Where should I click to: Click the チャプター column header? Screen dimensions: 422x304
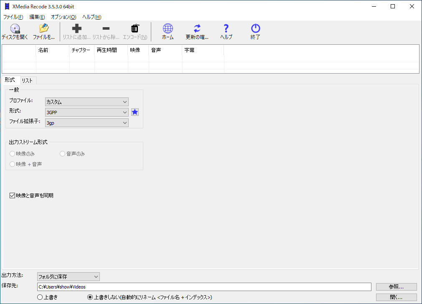[x=81, y=50]
